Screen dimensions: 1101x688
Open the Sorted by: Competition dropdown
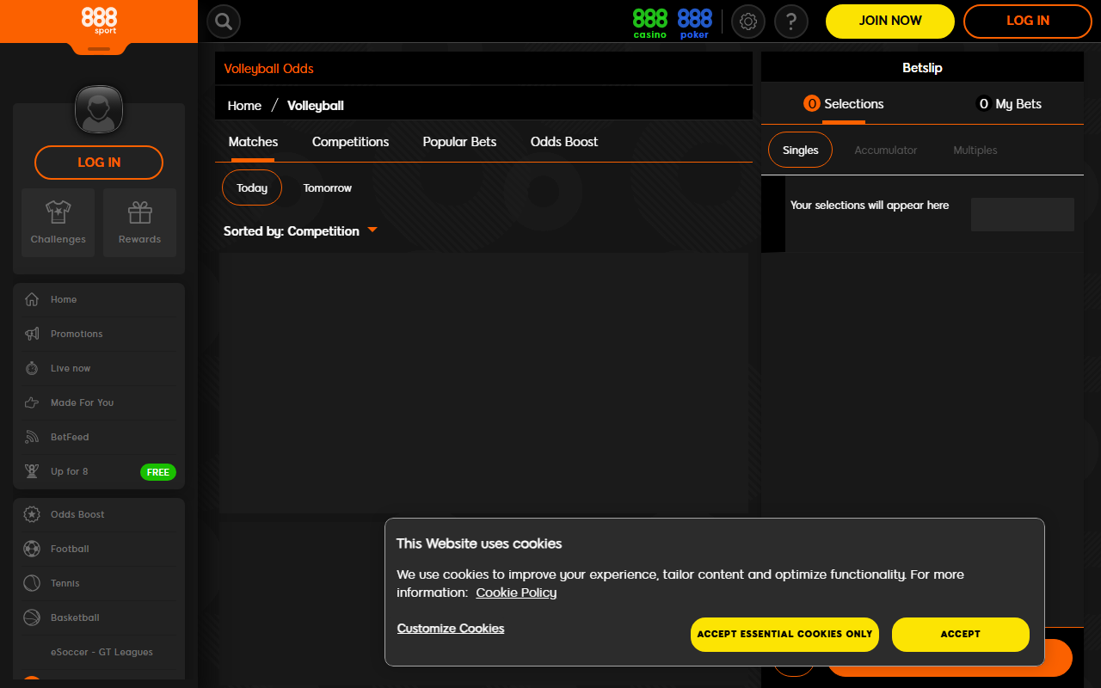coord(300,231)
